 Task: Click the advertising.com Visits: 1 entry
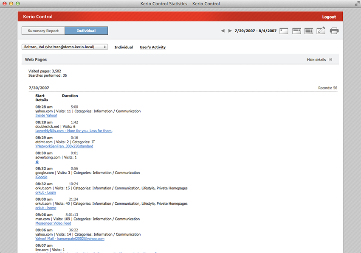(56, 157)
